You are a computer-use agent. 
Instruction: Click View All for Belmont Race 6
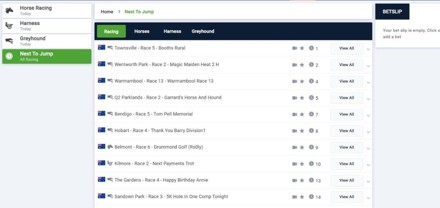(x=347, y=148)
